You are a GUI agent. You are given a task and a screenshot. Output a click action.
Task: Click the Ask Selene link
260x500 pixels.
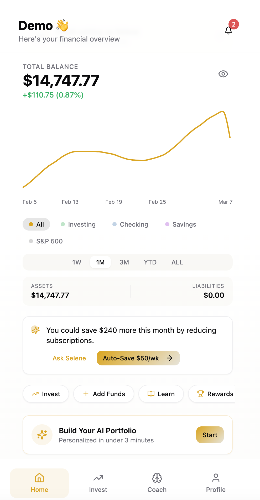(x=69, y=358)
